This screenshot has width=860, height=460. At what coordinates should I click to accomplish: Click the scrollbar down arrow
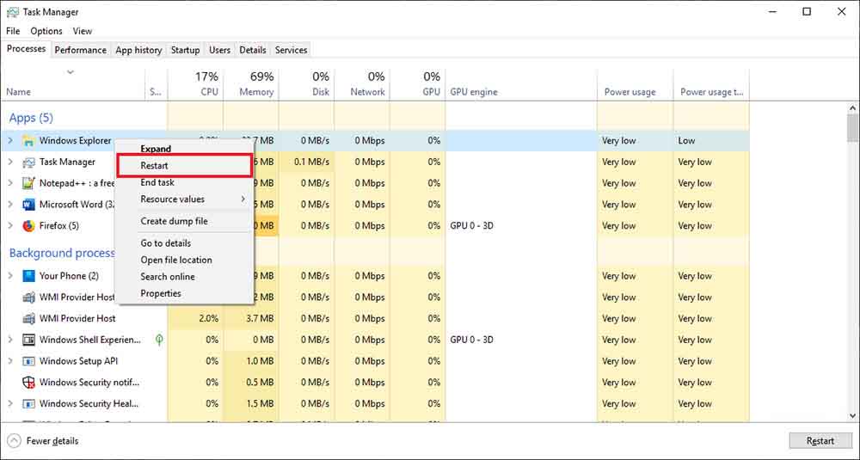(852, 416)
